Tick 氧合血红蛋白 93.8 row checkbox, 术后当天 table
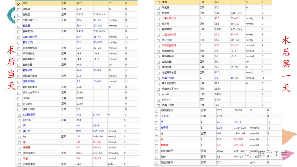297x167 pixels. (x=19, y=88)
